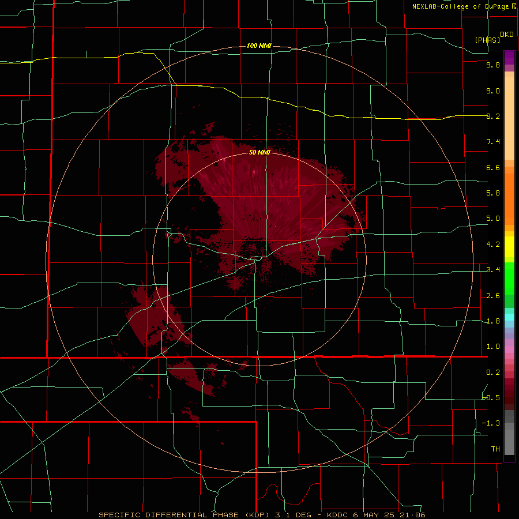Click the purple top segment of the color bar

509,58
